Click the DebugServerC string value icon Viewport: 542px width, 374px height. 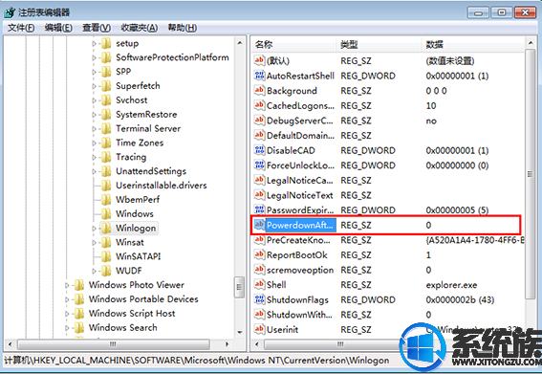259,121
